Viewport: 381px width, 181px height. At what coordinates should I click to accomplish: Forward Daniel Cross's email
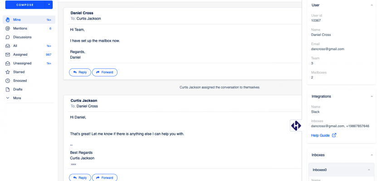105,72
